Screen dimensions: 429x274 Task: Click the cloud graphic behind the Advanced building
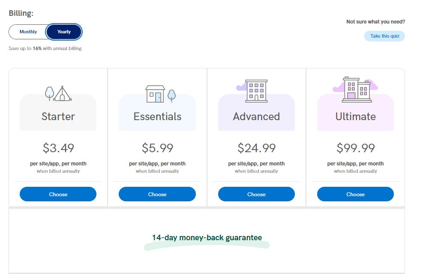240,87
